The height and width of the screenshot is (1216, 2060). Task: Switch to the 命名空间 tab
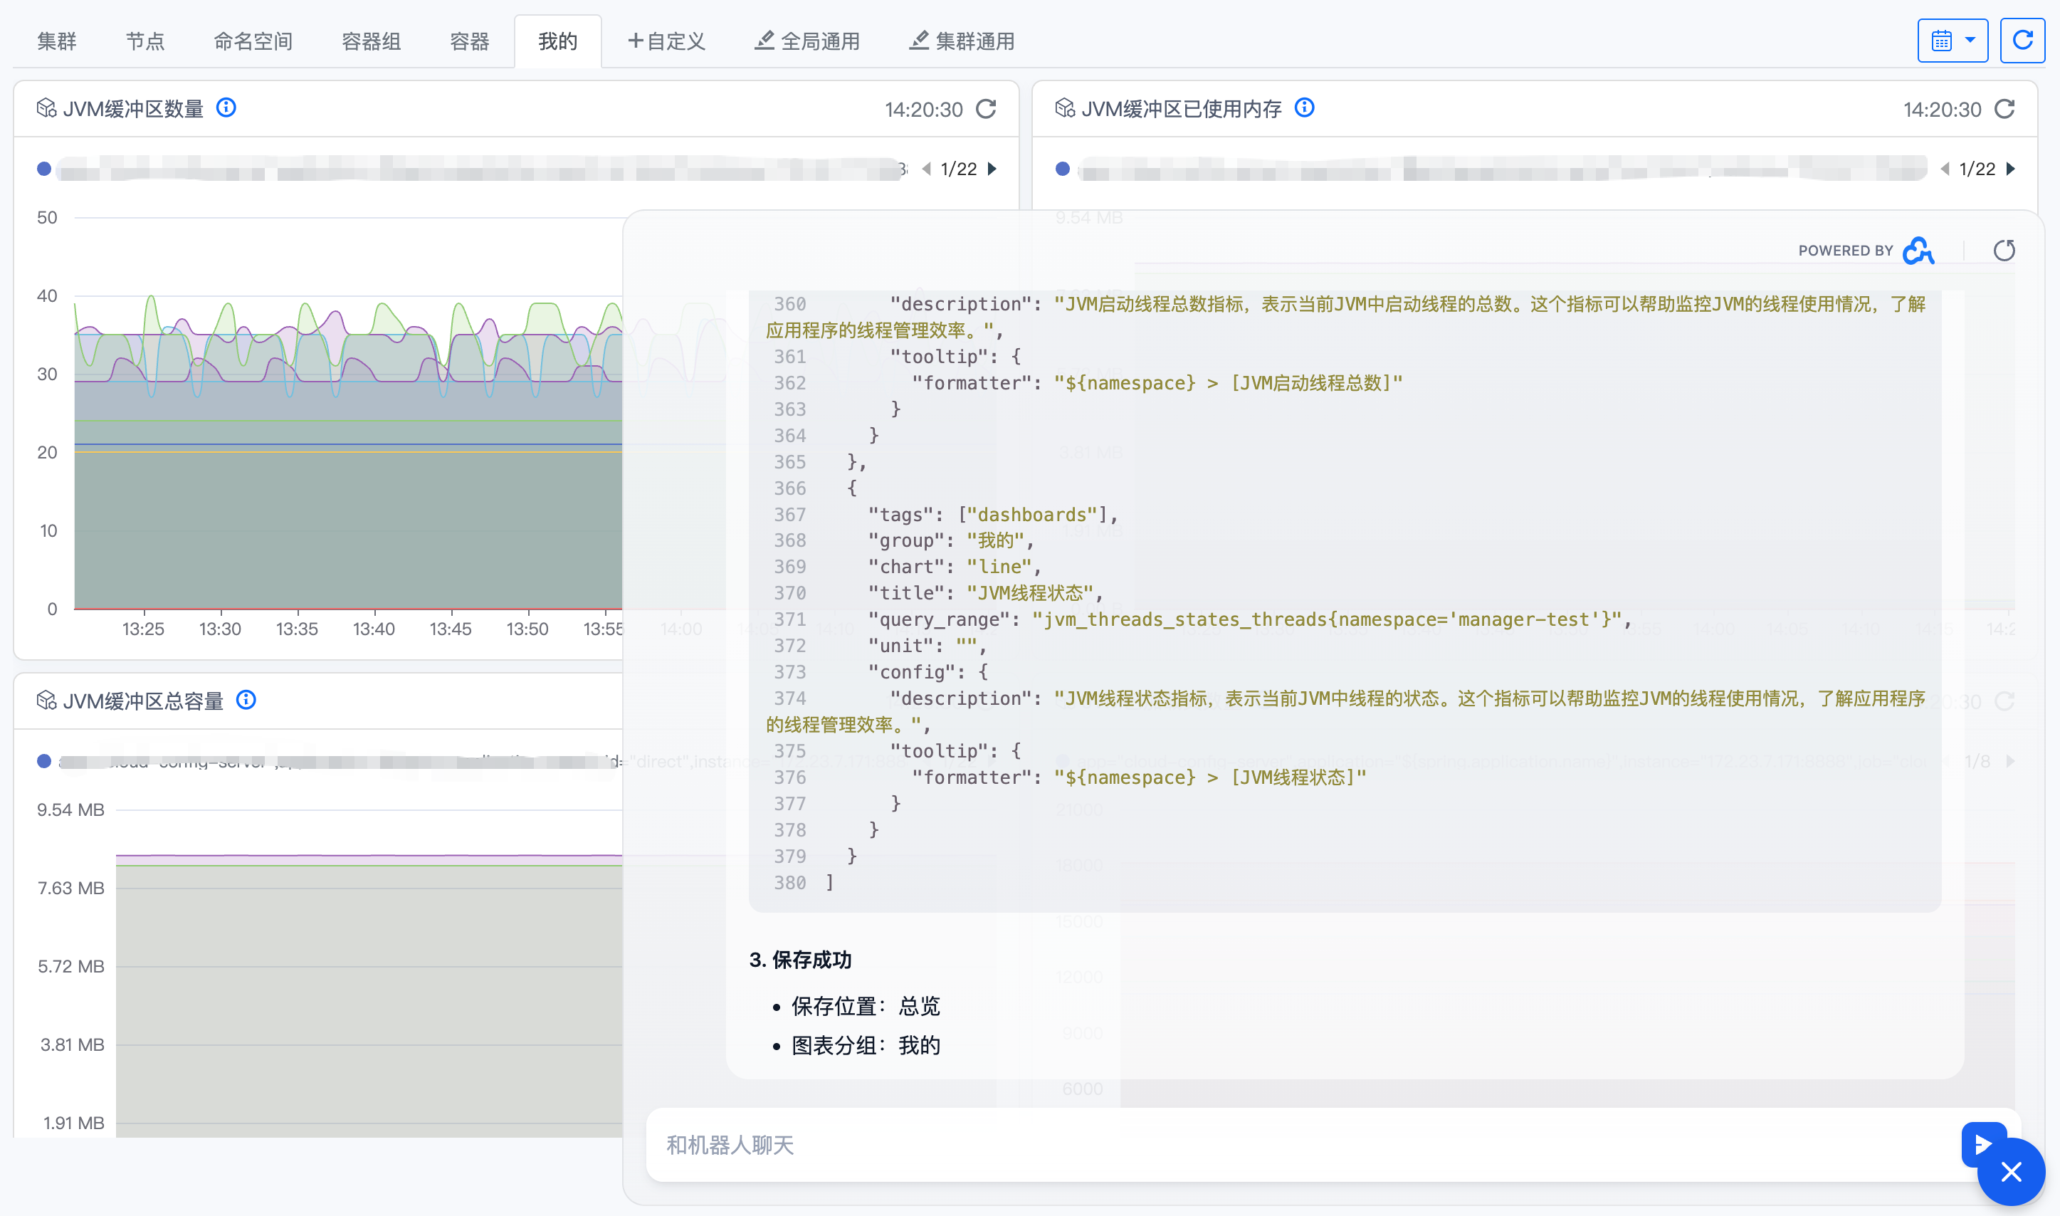(252, 42)
